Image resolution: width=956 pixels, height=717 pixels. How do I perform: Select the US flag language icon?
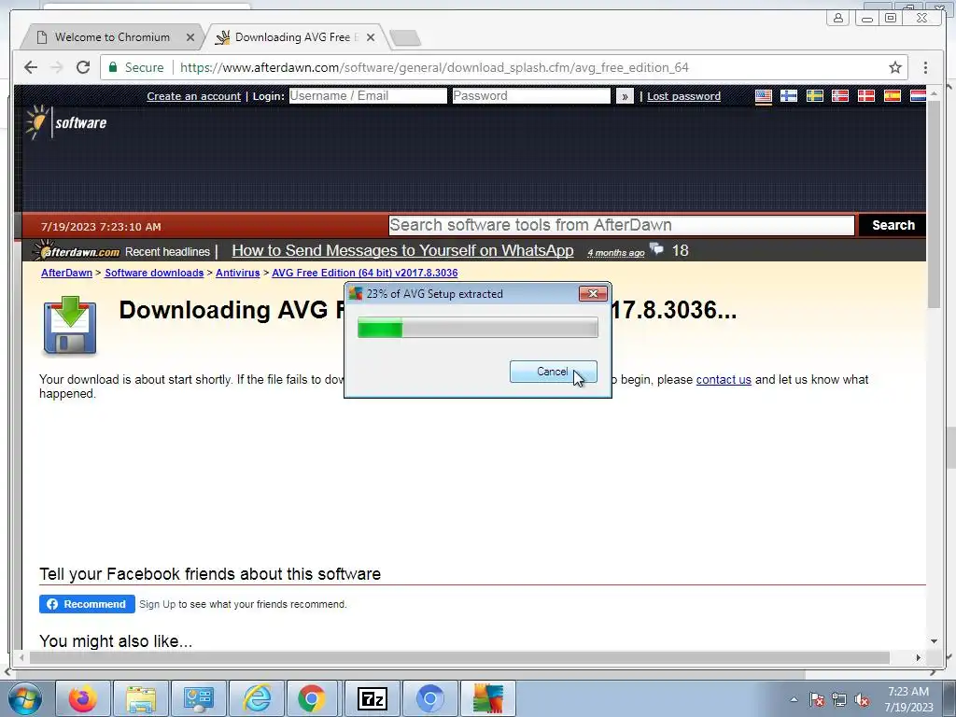click(764, 96)
